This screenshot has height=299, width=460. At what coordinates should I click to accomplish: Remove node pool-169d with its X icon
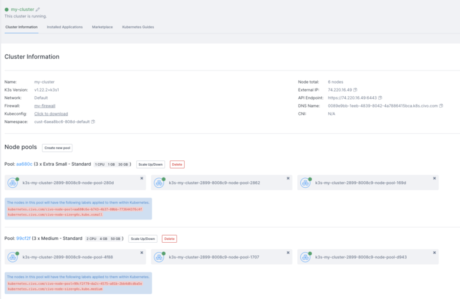point(434,178)
